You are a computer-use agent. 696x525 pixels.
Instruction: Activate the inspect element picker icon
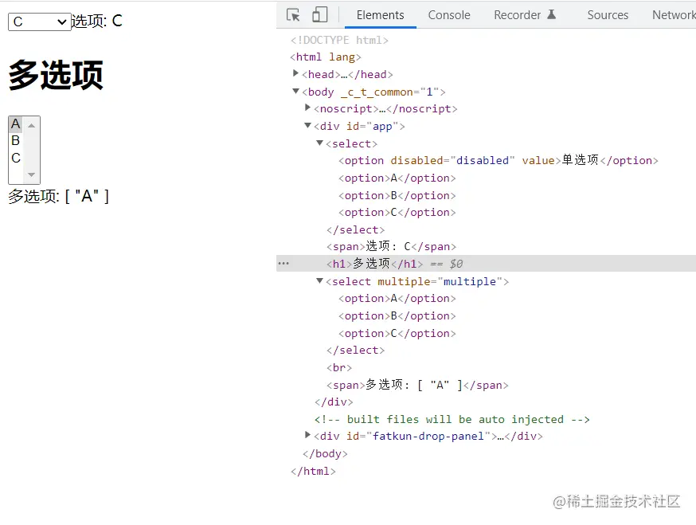pyautogui.click(x=293, y=15)
